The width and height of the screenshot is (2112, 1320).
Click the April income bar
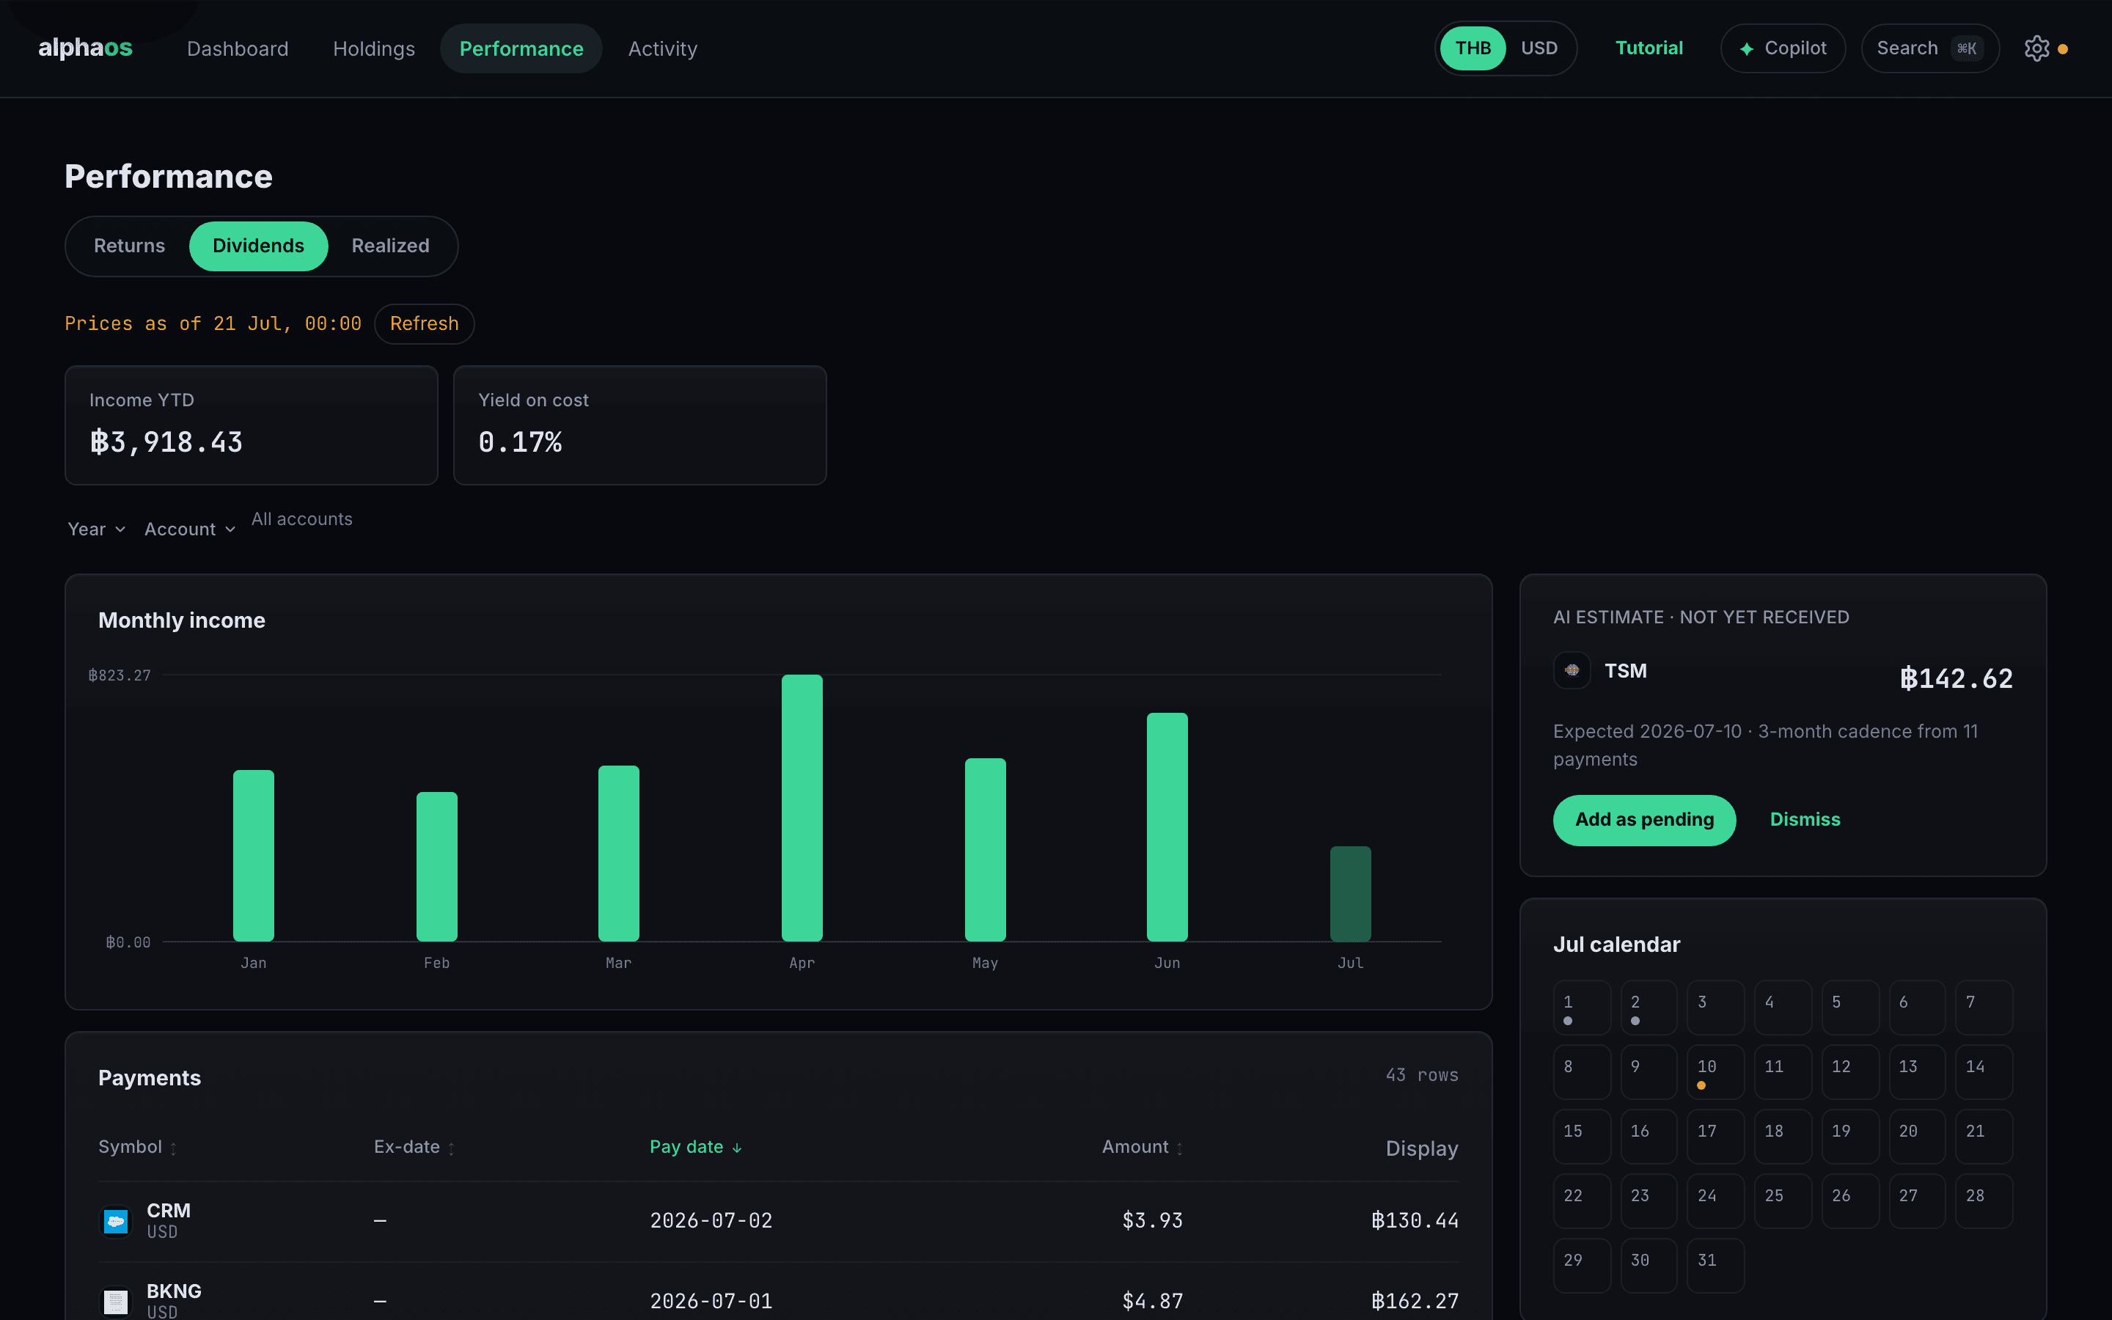[801, 807]
